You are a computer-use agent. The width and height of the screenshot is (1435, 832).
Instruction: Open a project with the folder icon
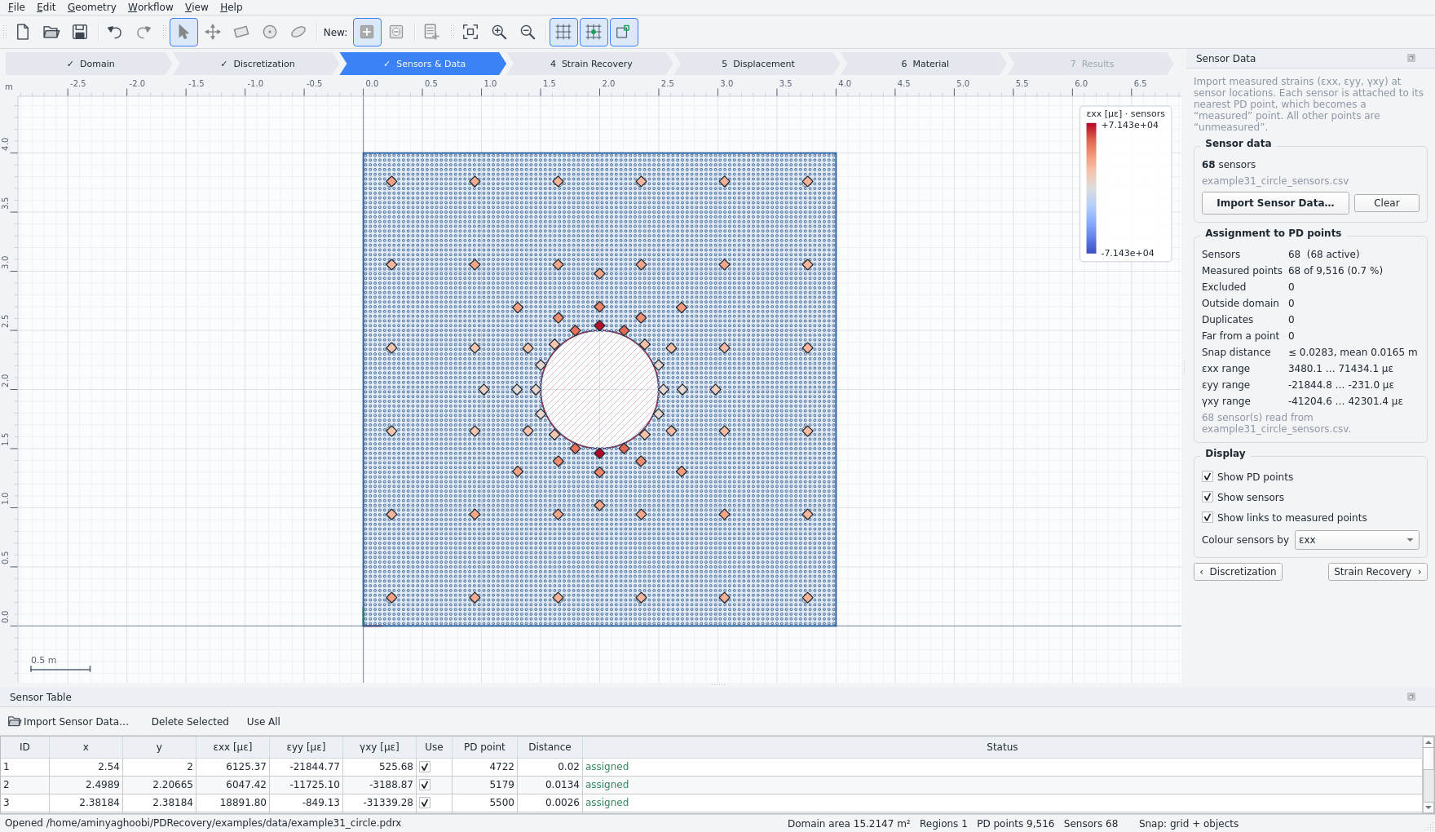(51, 32)
